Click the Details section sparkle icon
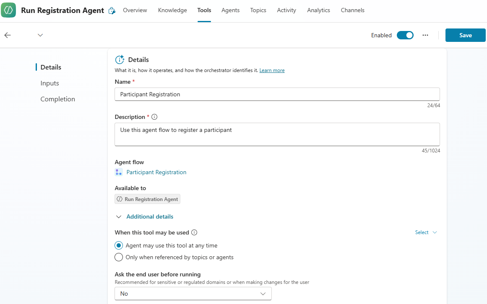The image size is (487, 304). pyautogui.click(x=120, y=59)
